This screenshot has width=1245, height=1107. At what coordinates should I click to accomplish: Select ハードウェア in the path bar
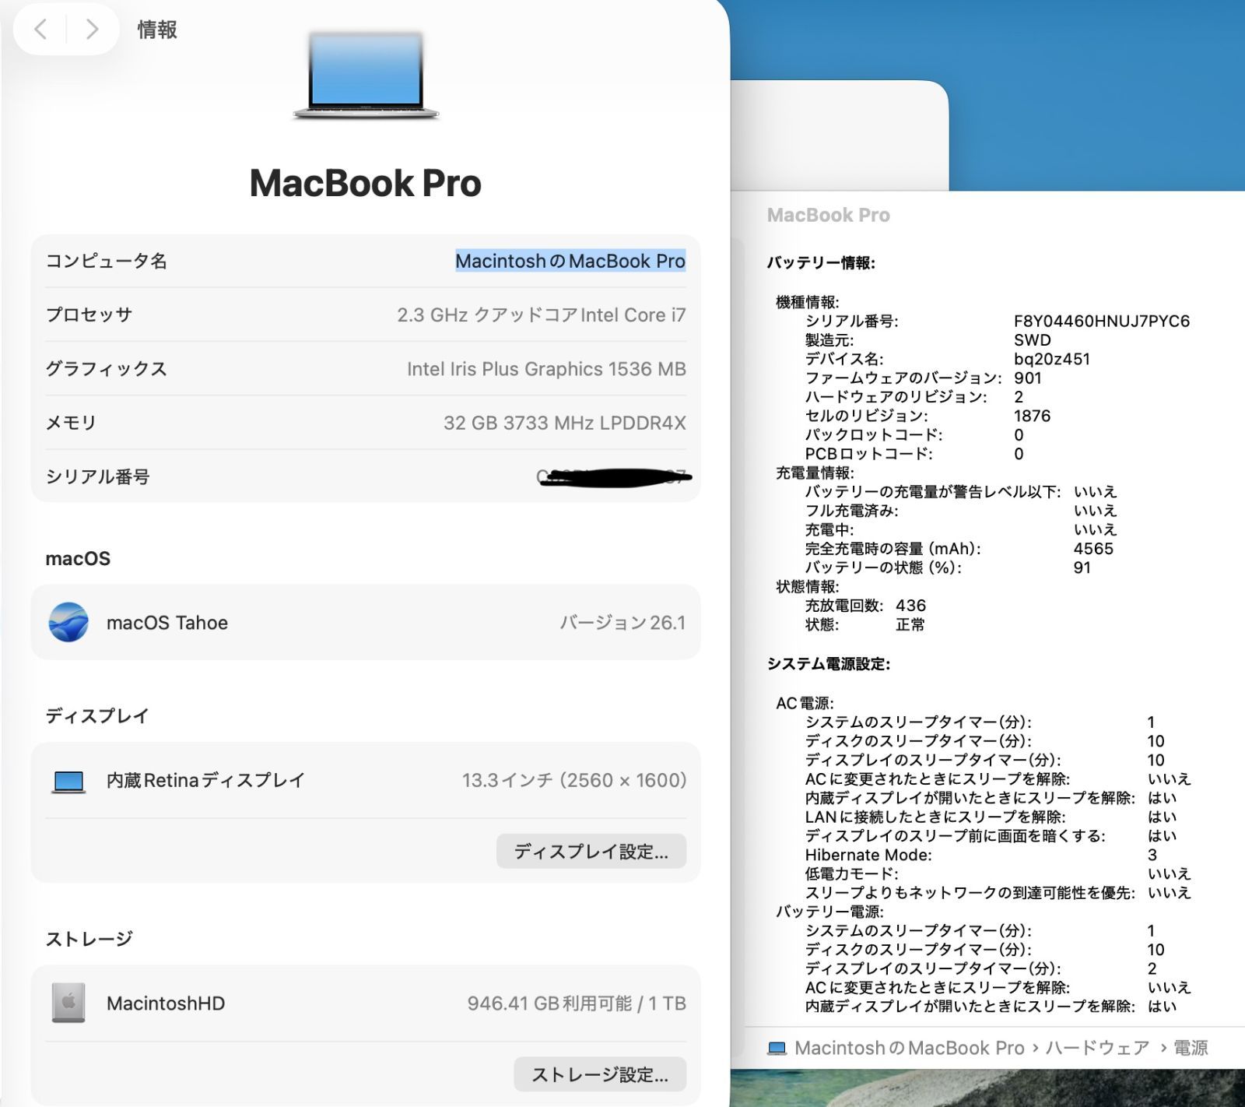1097,1049
